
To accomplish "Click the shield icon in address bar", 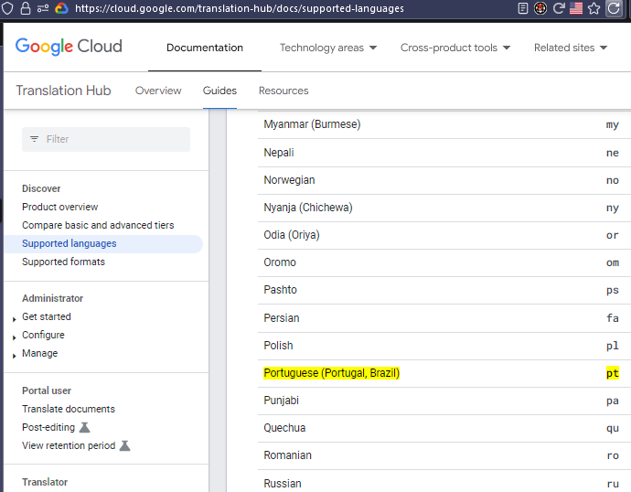I will 10,8.
